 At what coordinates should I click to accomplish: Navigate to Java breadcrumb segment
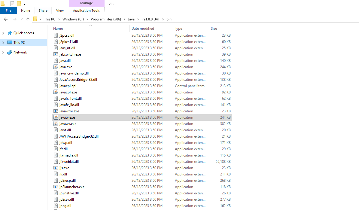coord(131,19)
